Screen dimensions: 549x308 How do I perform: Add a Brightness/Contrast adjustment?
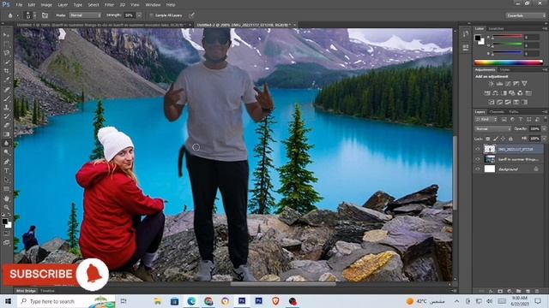coord(491,84)
